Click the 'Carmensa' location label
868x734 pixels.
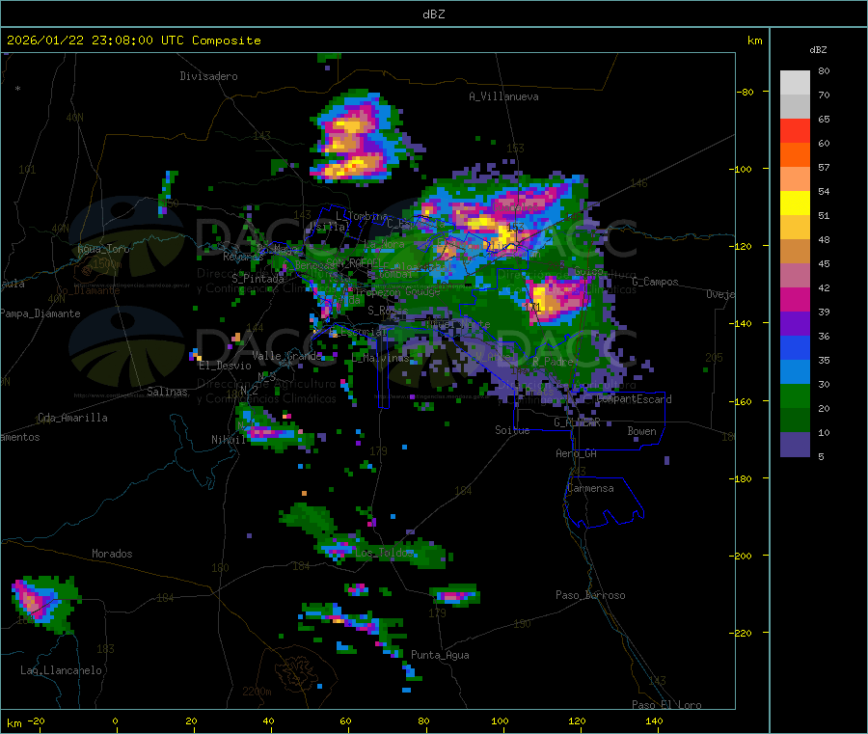pos(590,488)
